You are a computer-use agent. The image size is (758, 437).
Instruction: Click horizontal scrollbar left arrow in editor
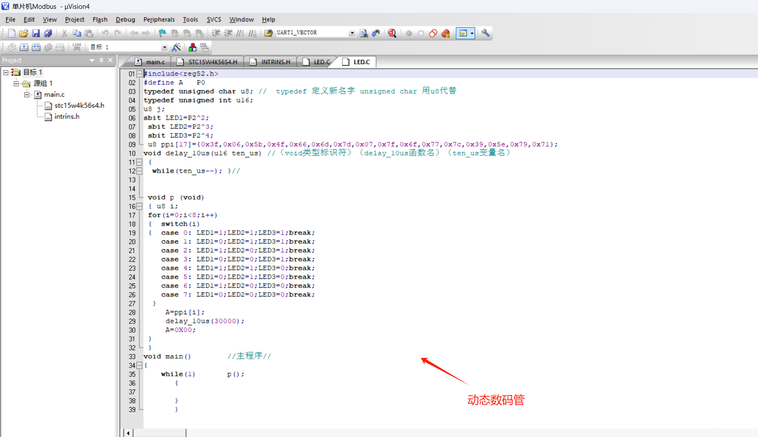128,433
